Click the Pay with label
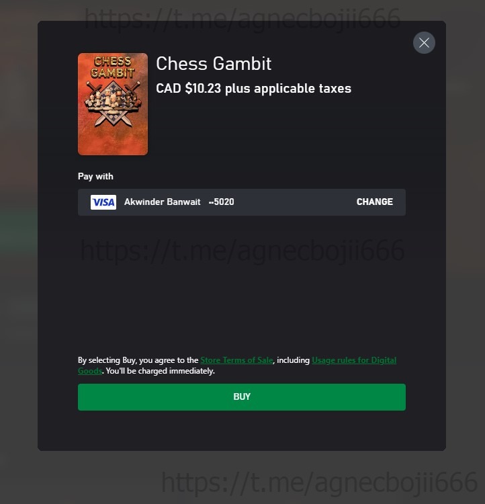This screenshot has height=504, width=485. pyautogui.click(x=95, y=177)
